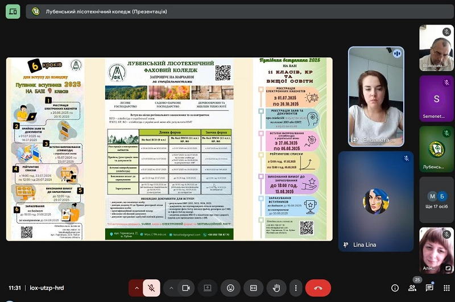This screenshot has height=302, width=455.
Task: Expand video settings arrow next to camera
Action: 171,288
